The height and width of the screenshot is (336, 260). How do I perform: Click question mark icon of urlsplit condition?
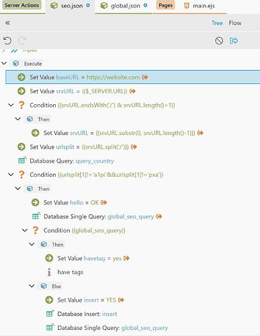coord(21,175)
